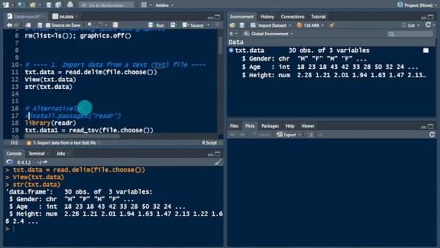Screen dimensions: 440x248
Task: Open the R Script file type selector
Action: [212, 143]
